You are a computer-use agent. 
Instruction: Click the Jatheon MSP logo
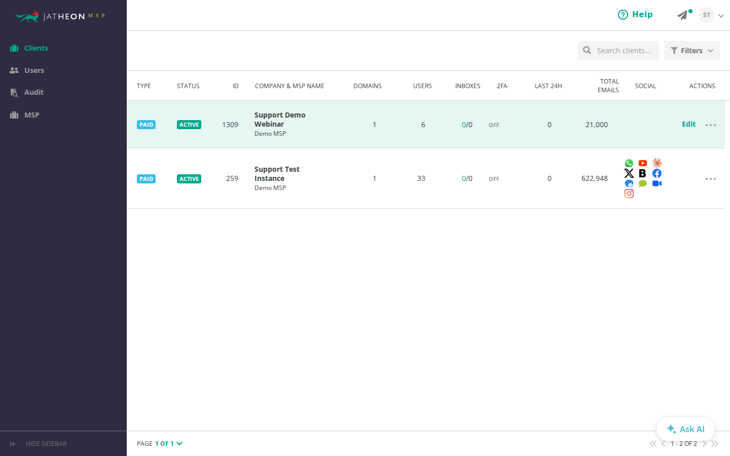point(60,16)
